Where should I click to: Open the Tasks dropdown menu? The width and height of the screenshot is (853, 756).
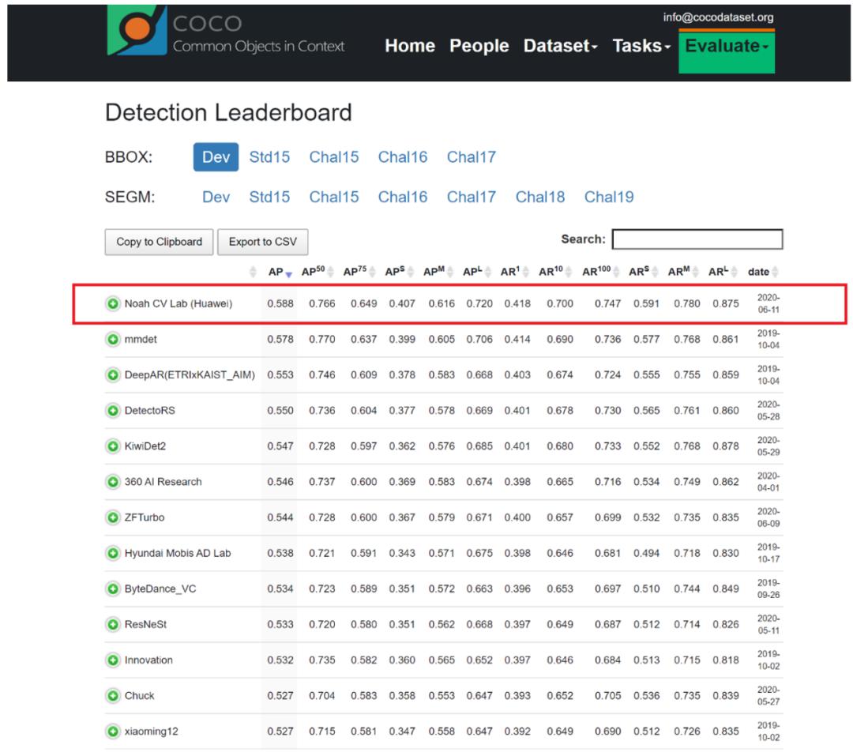click(641, 46)
